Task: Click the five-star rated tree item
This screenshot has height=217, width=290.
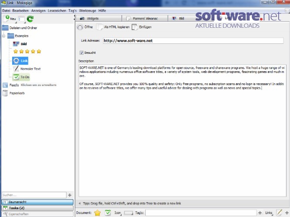Action: (x=27, y=51)
